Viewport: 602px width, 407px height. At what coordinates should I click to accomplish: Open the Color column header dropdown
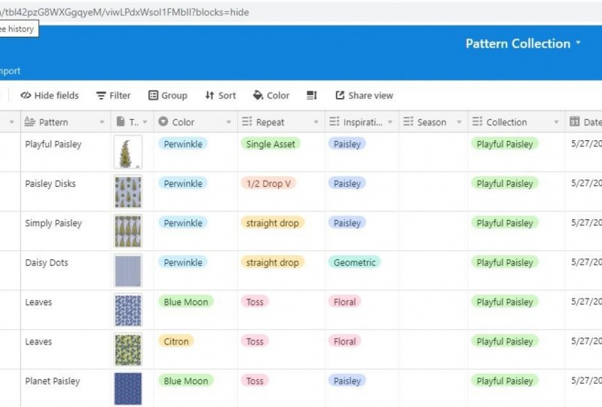coord(228,122)
